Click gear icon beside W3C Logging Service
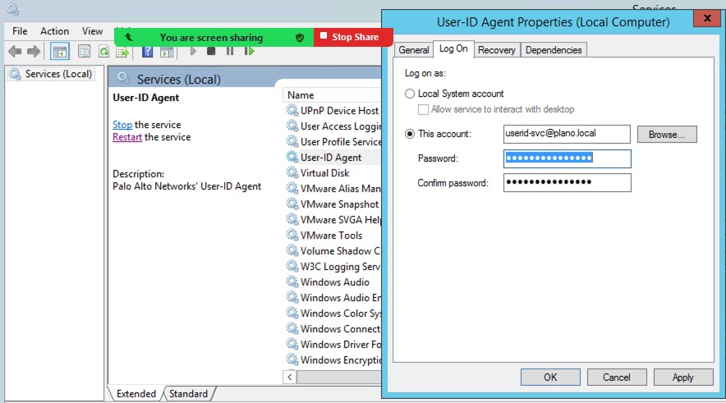The width and height of the screenshot is (726, 403). click(292, 266)
